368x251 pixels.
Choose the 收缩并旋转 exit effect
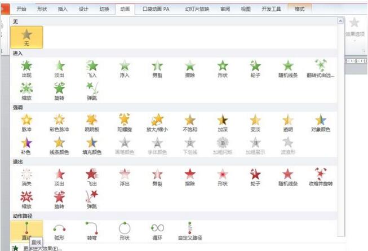click(x=321, y=177)
